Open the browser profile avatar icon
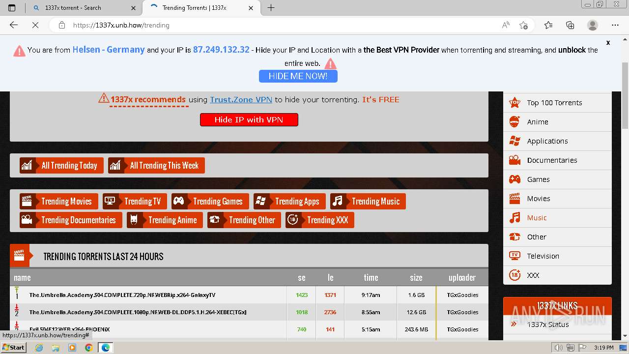Viewport: 629px width, 354px height. point(593,25)
